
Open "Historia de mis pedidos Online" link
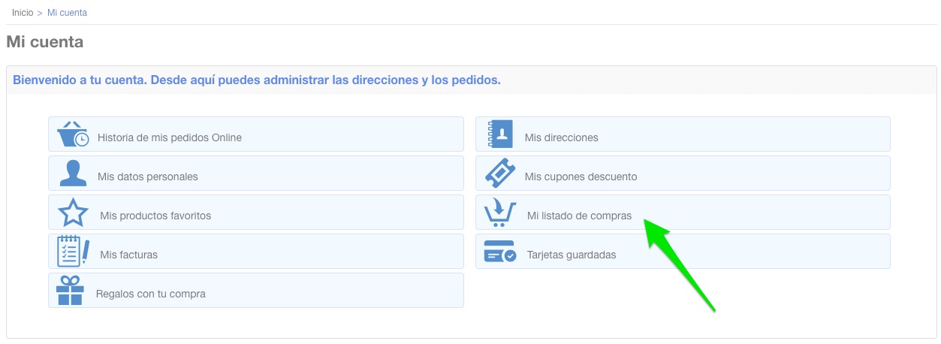pyautogui.click(x=170, y=138)
